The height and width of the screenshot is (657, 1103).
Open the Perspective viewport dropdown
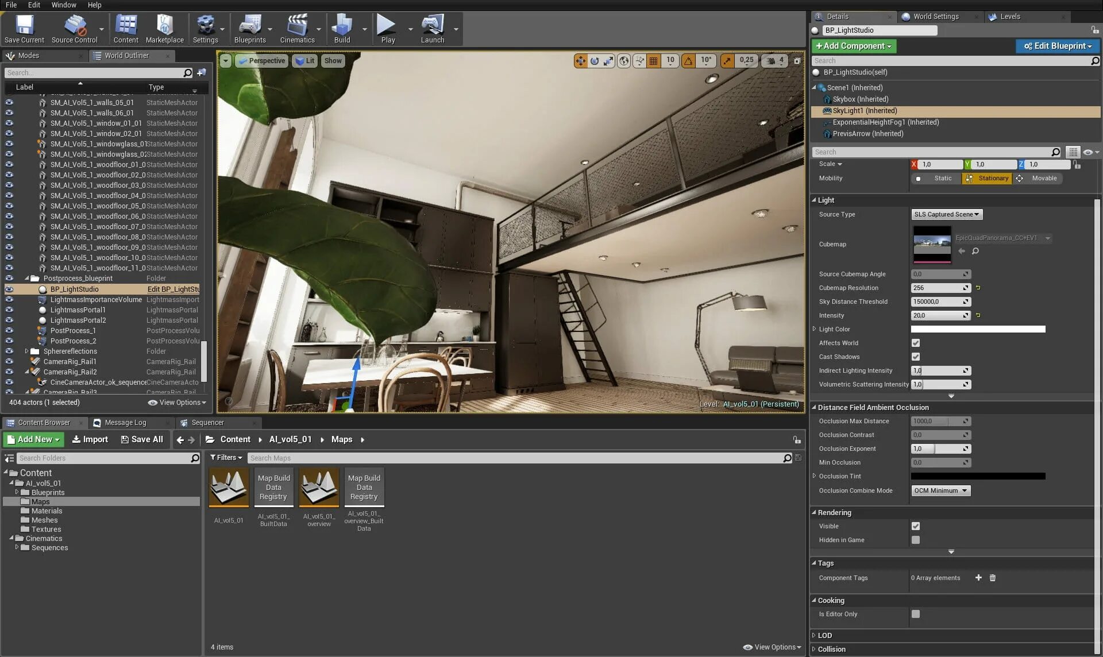[x=262, y=60]
